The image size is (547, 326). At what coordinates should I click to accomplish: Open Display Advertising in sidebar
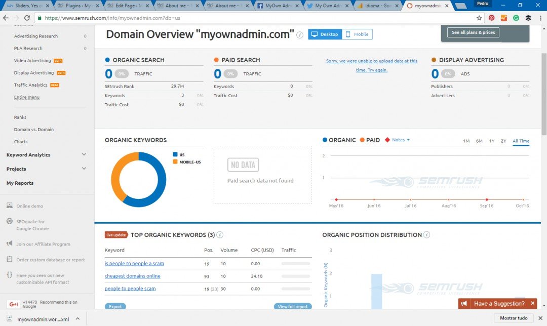click(x=33, y=73)
